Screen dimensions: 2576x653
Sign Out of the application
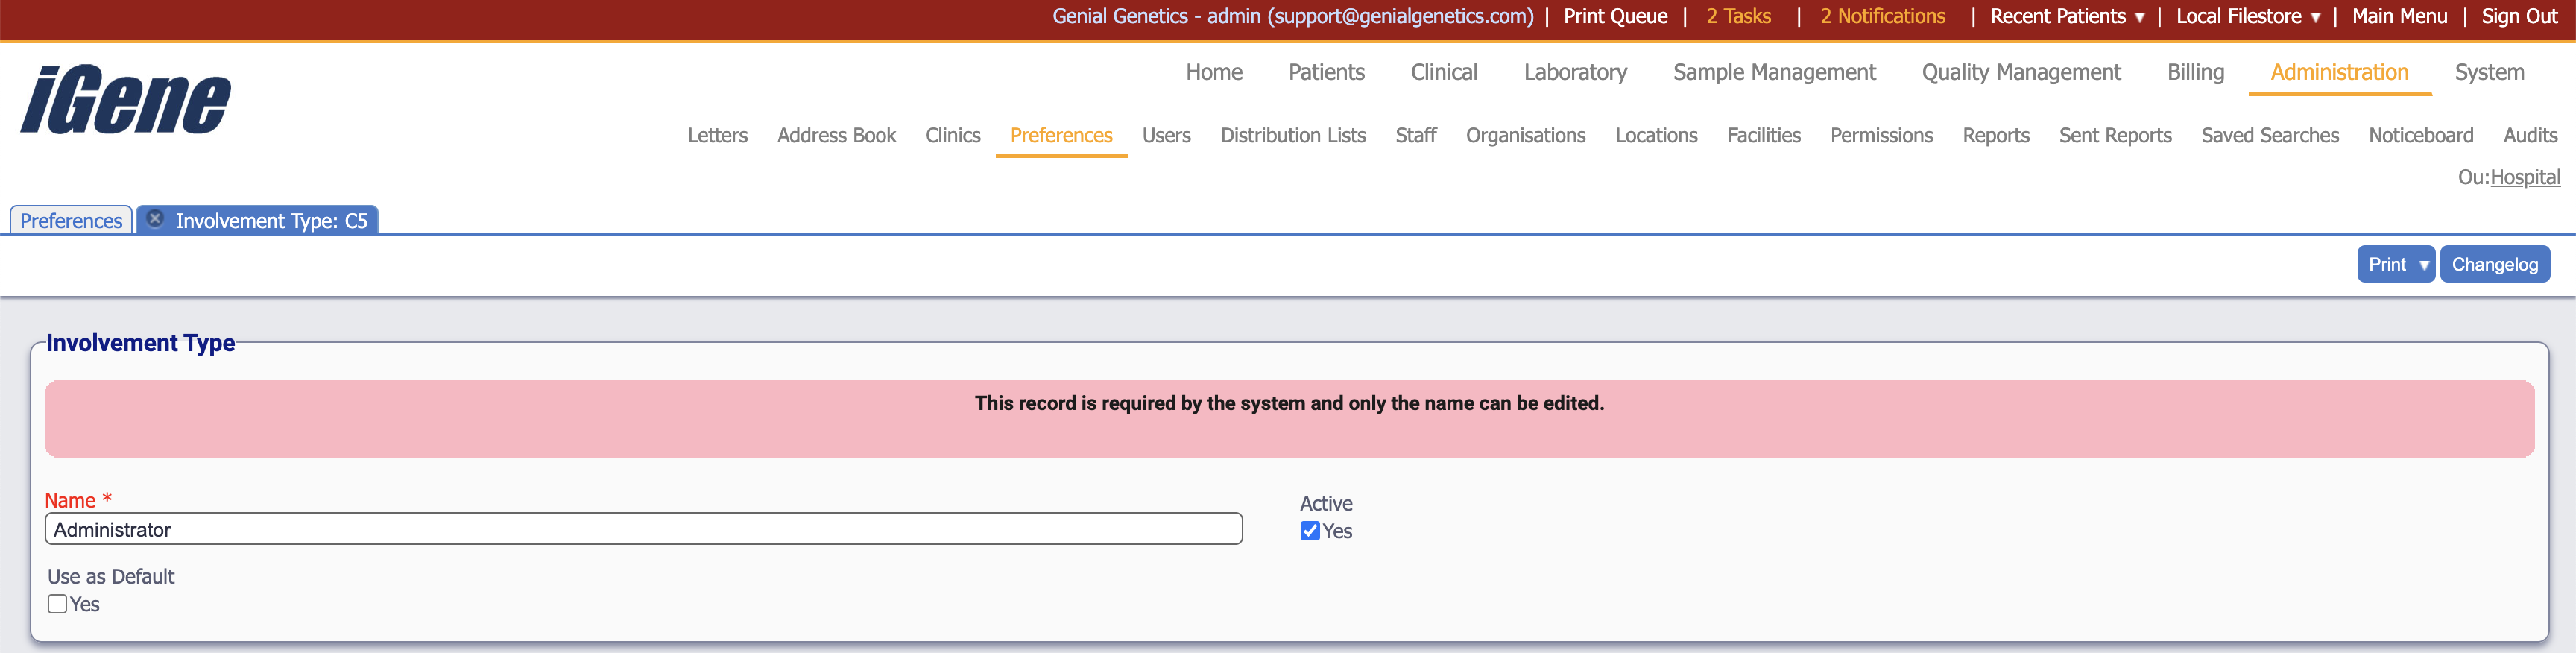[2518, 16]
